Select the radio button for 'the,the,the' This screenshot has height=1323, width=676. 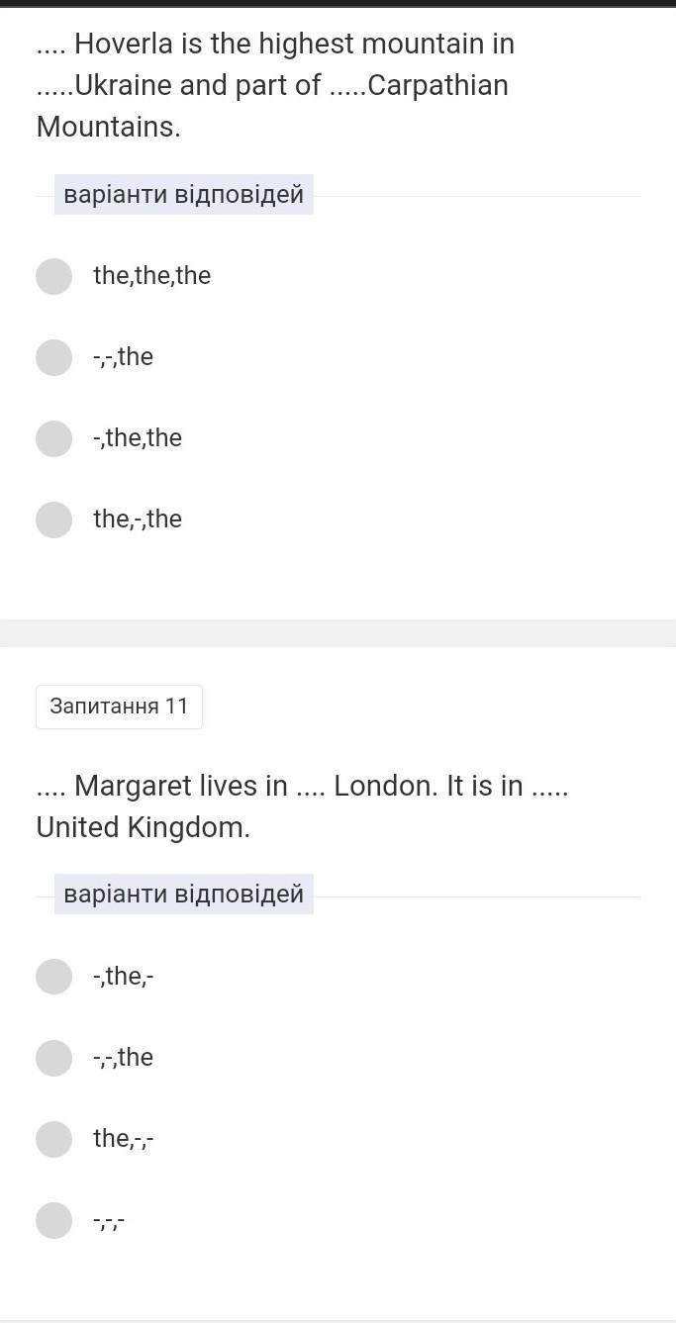53,276
